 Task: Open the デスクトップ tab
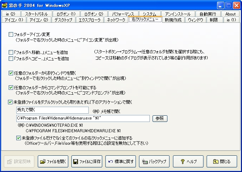click(63, 20)
